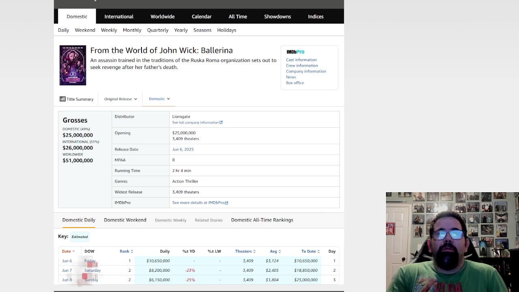
Task: Click the Jun 7 date link
Action: [x=67, y=271]
